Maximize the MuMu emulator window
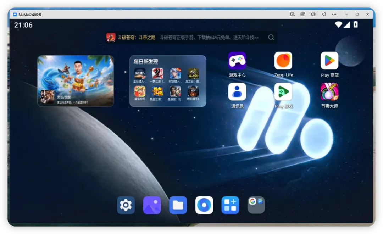Viewport: 383px width, 234px height. tap(357, 15)
